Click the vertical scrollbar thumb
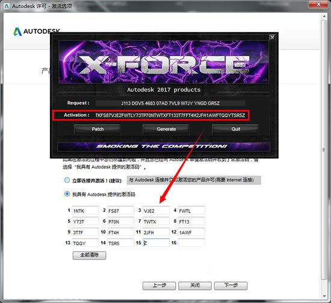This screenshot has width=331, height=303. click(324, 150)
